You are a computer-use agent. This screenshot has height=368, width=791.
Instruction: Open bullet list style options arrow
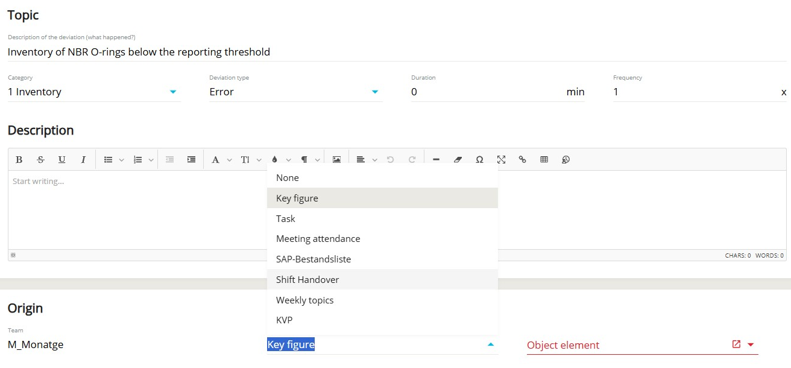(122, 160)
